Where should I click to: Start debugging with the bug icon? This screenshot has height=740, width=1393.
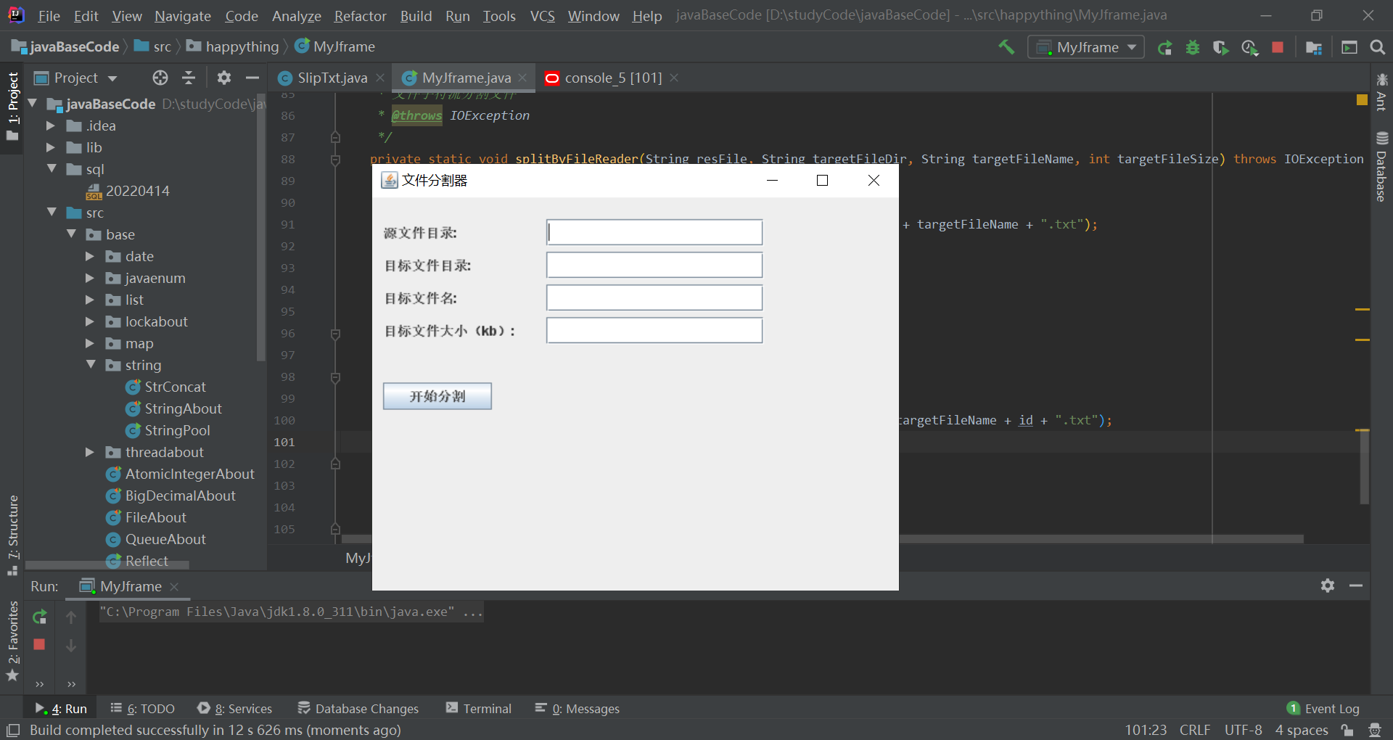[x=1193, y=47]
